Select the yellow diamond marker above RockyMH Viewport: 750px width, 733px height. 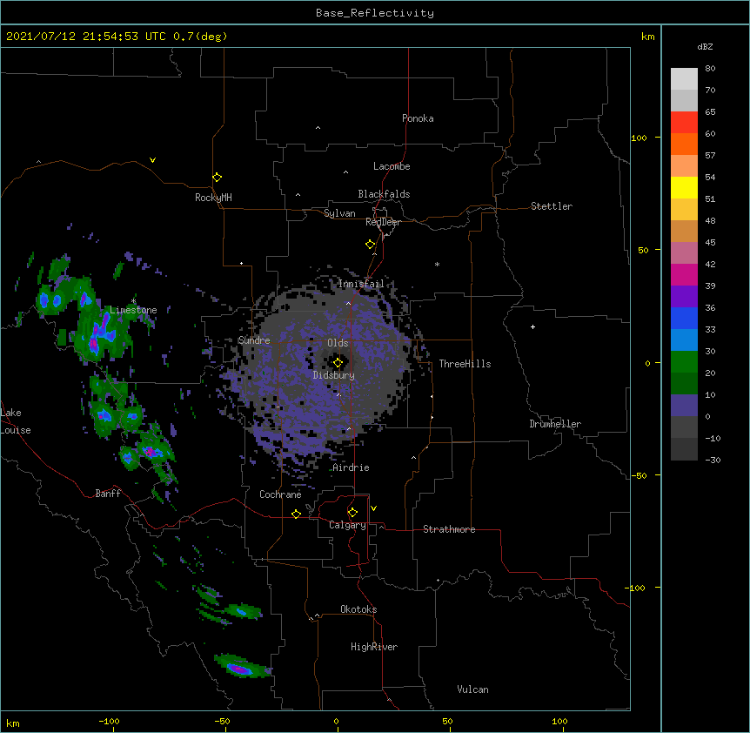click(217, 178)
